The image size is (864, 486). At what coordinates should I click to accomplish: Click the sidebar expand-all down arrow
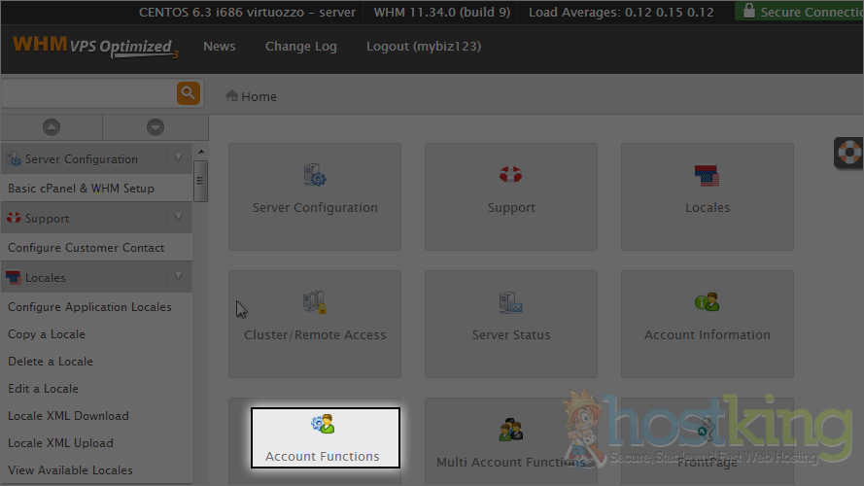click(155, 127)
